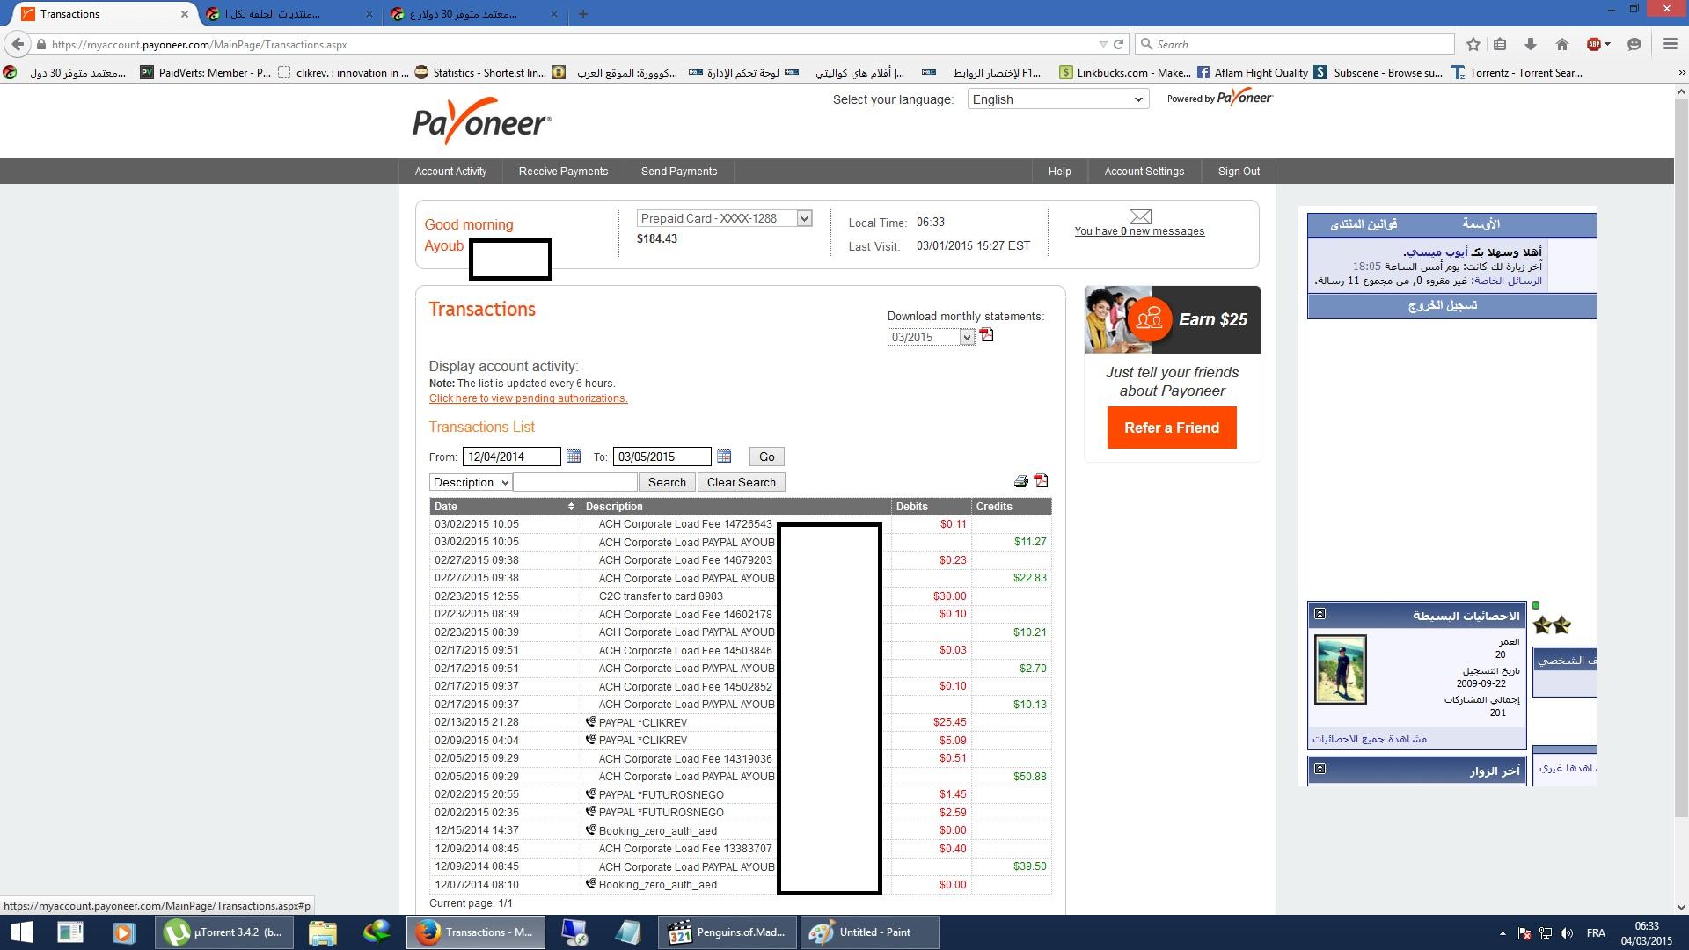1689x950 pixels.
Task: Open the URL bar history dropdown arrow
Action: (1103, 44)
